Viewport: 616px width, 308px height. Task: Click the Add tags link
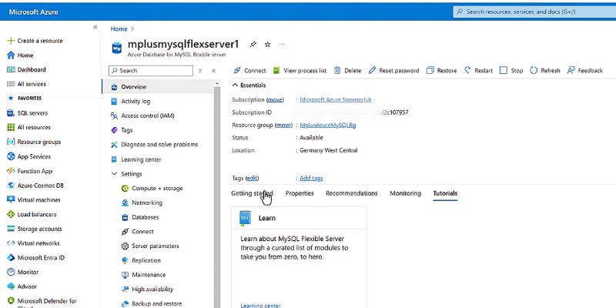pos(311,178)
